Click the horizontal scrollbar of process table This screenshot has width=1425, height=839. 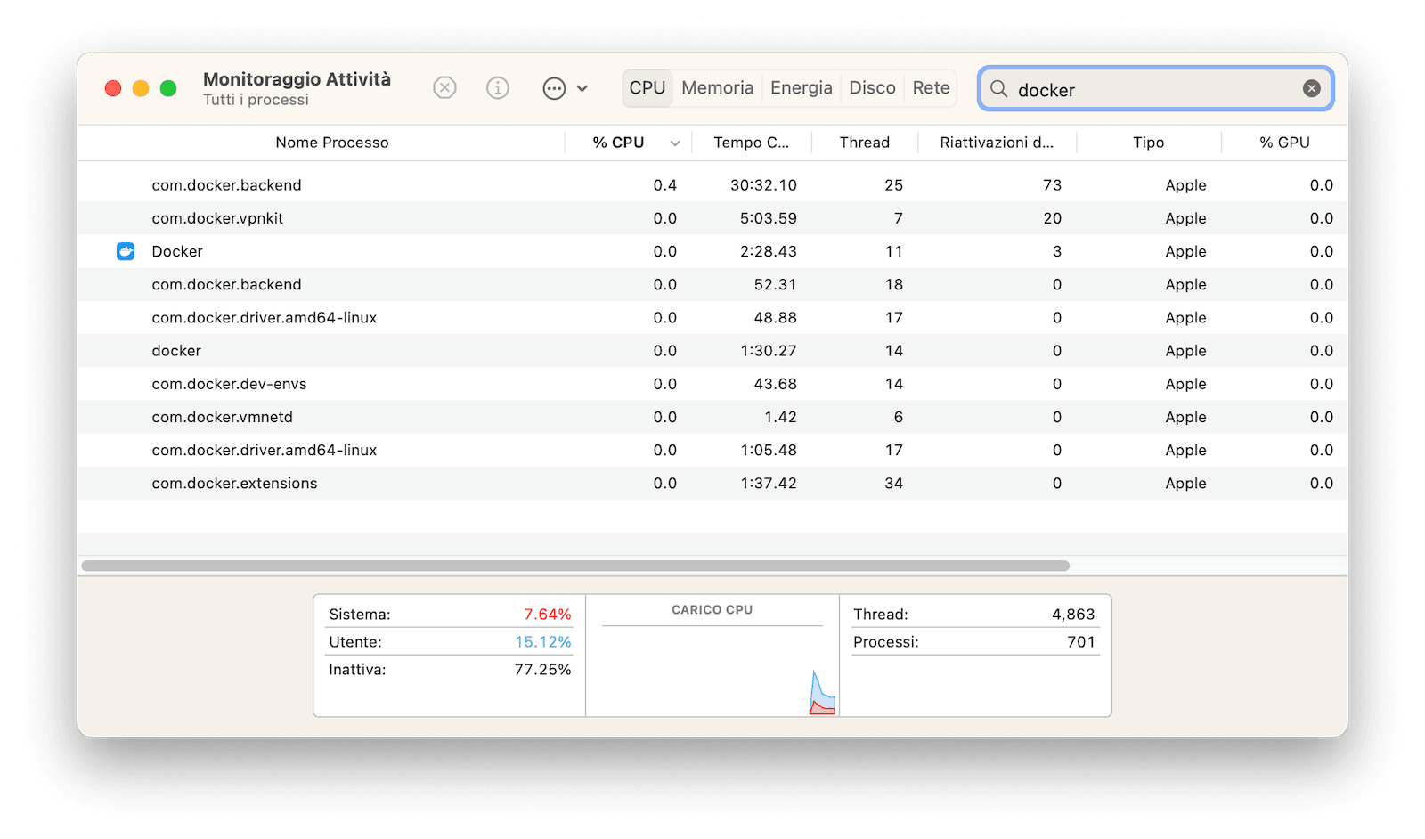click(575, 566)
